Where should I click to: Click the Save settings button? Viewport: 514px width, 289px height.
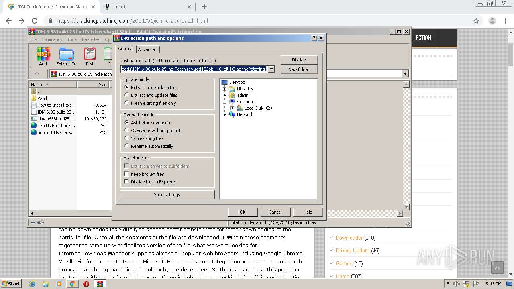(167, 195)
